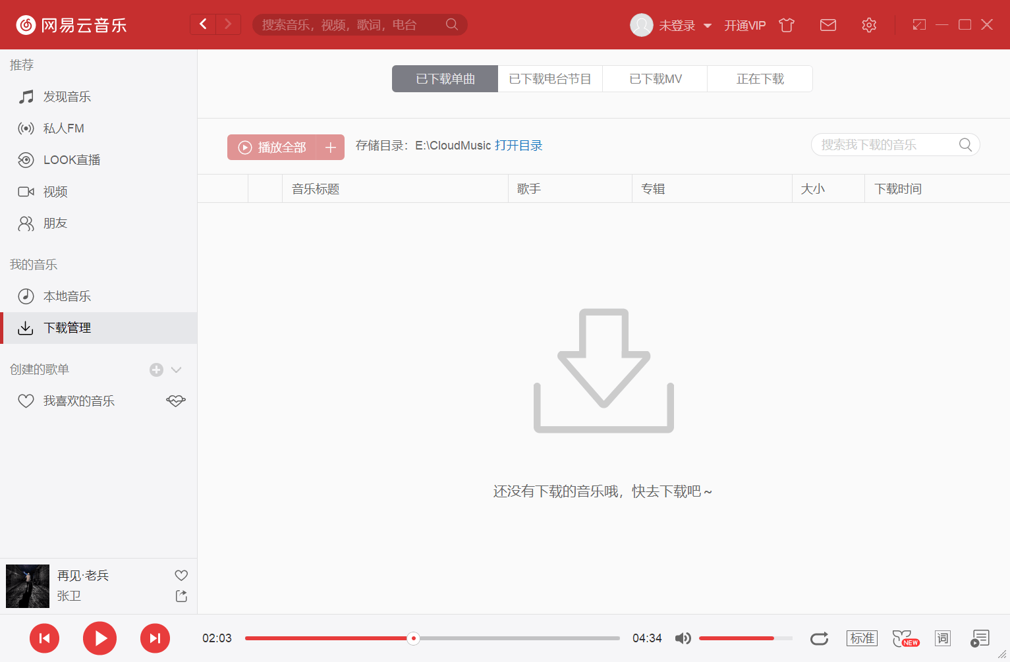The width and height of the screenshot is (1010, 662).
Task: Open settings via the gear icon
Action: pos(868,24)
